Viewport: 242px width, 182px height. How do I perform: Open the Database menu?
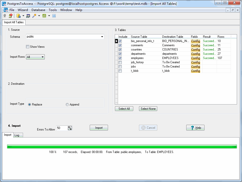(38, 10)
